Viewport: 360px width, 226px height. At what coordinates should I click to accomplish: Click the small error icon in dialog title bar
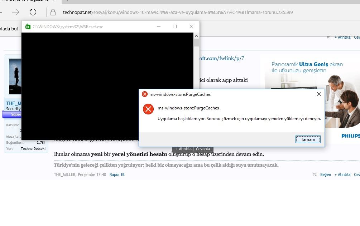(x=145, y=94)
